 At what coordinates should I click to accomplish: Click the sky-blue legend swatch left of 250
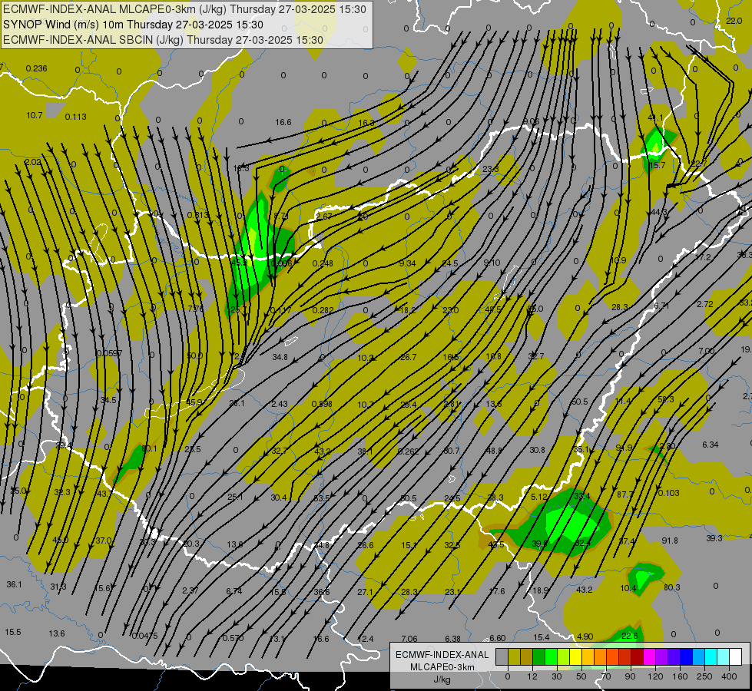(x=698, y=656)
